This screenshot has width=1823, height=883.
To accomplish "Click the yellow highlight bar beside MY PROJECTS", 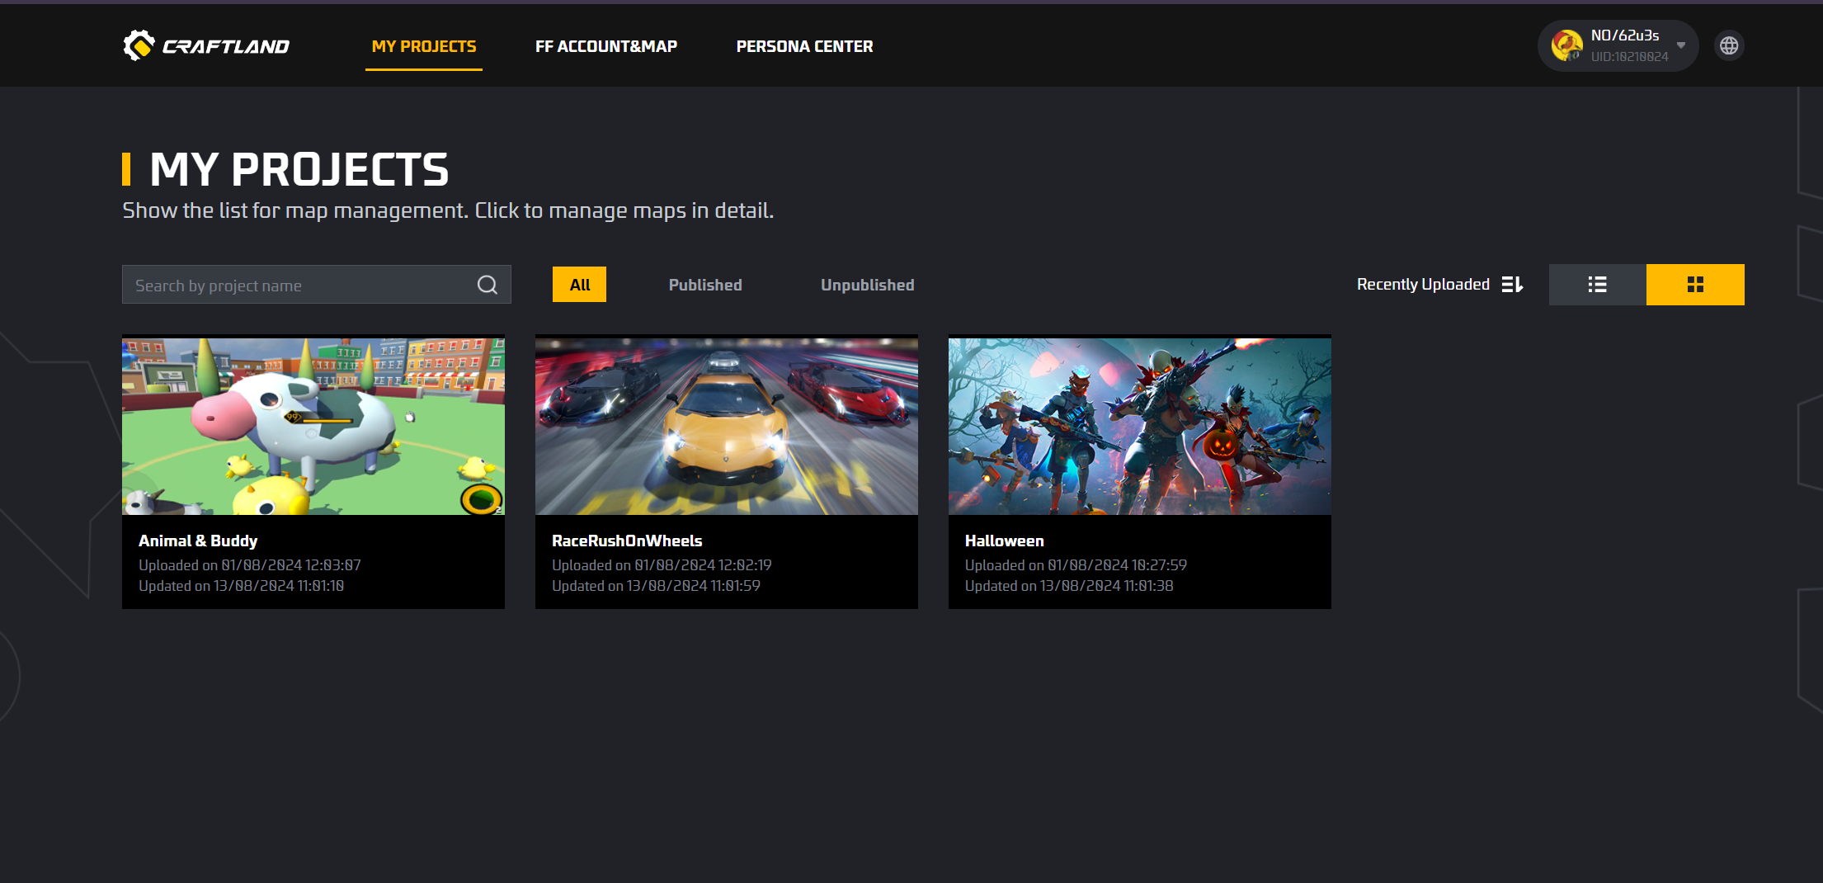I will click(126, 169).
